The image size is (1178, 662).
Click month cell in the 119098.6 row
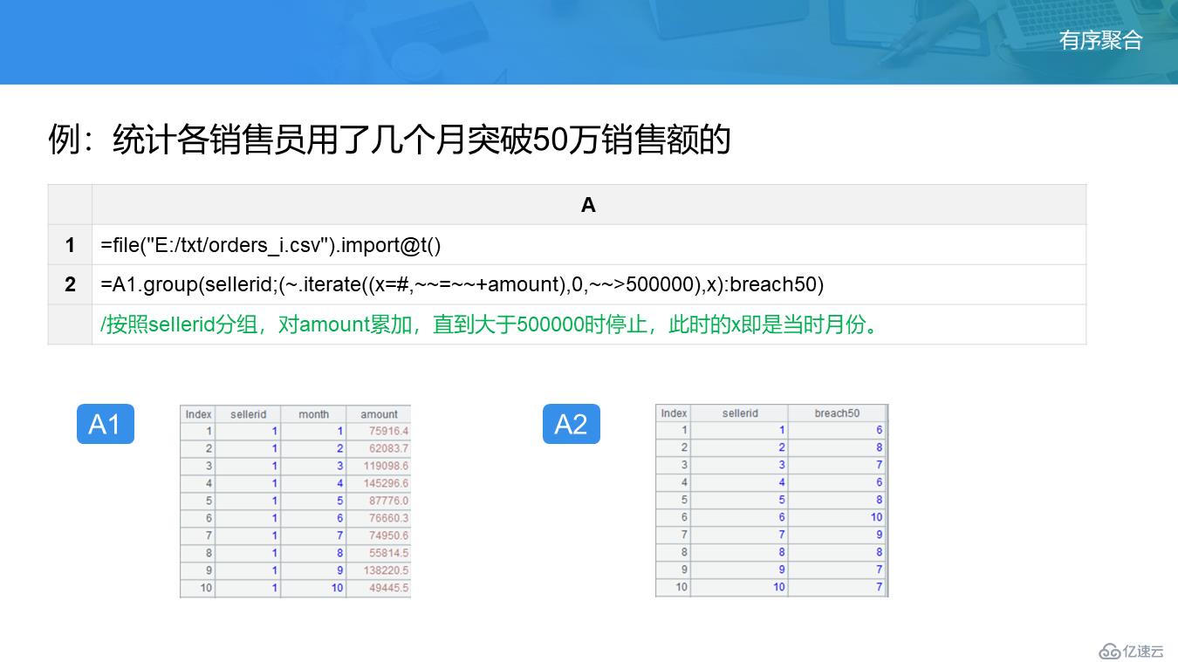point(314,466)
